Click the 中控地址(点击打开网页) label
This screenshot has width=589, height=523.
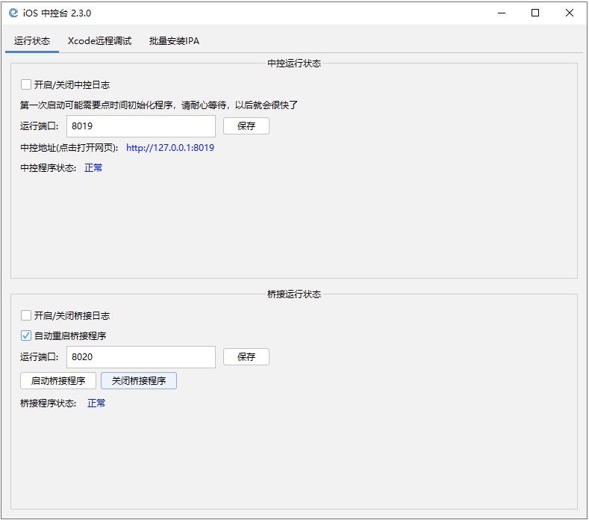pos(69,148)
